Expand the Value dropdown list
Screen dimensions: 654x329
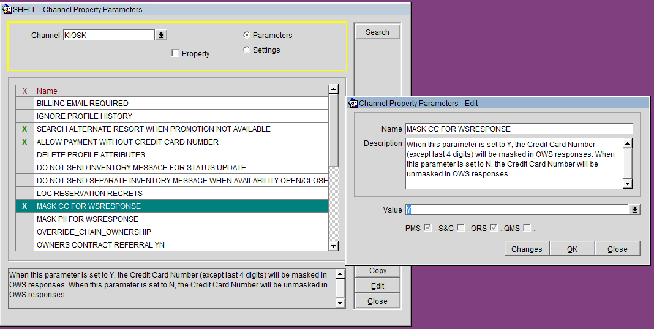(x=635, y=210)
